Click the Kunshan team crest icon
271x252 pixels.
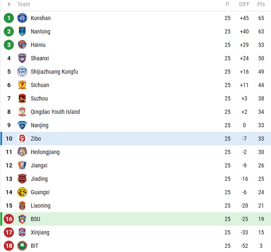click(x=22, y=18)
